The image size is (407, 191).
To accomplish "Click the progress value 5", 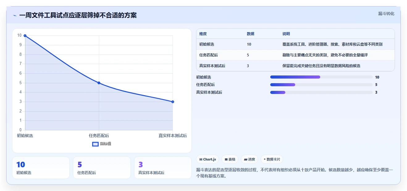I will tap(376, 85).
